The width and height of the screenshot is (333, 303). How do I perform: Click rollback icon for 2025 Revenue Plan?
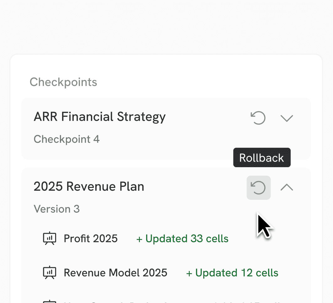pyautogui.click(x=258, y=188)
